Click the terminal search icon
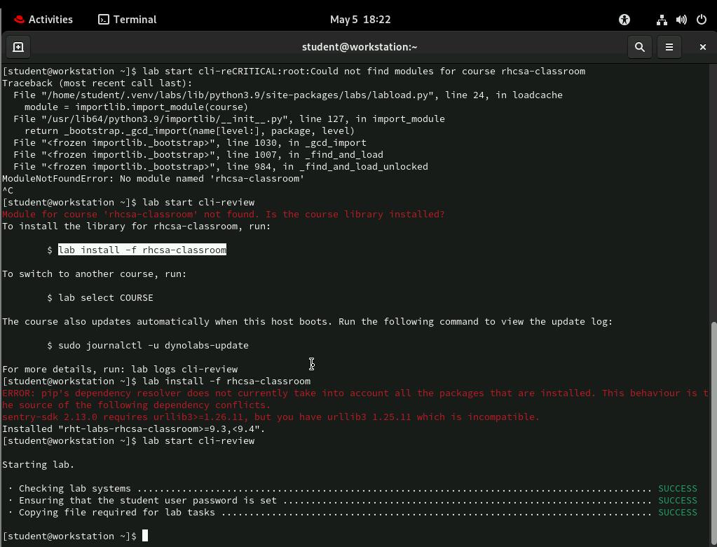Image resolution: width=717 pixels, height=547 pixels. tap(639, 47)
